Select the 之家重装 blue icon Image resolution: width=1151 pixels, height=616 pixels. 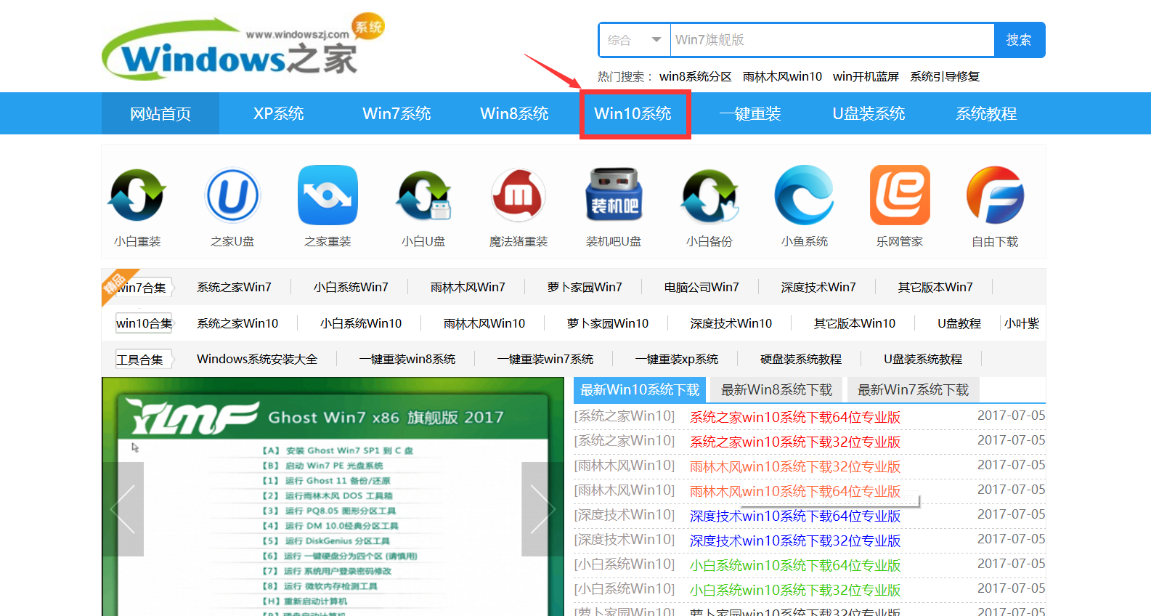pos(328,195)
